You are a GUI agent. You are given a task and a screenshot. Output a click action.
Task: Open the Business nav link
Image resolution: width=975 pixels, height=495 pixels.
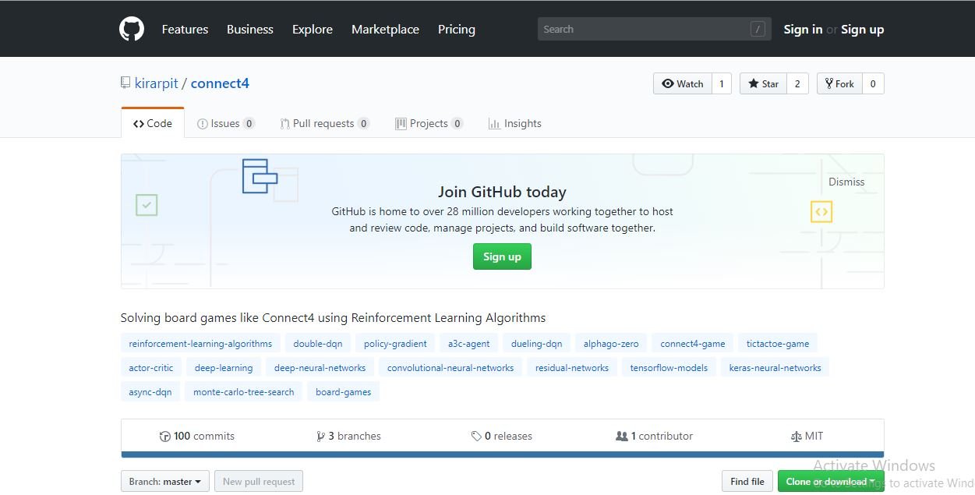click(249, 30)
